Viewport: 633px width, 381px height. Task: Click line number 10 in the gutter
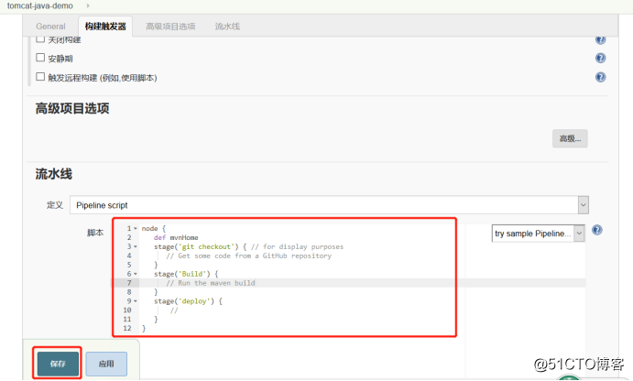(127, 310)
